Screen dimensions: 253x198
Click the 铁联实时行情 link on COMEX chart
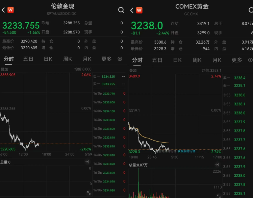pyautogui.click(x=186, y=151)
